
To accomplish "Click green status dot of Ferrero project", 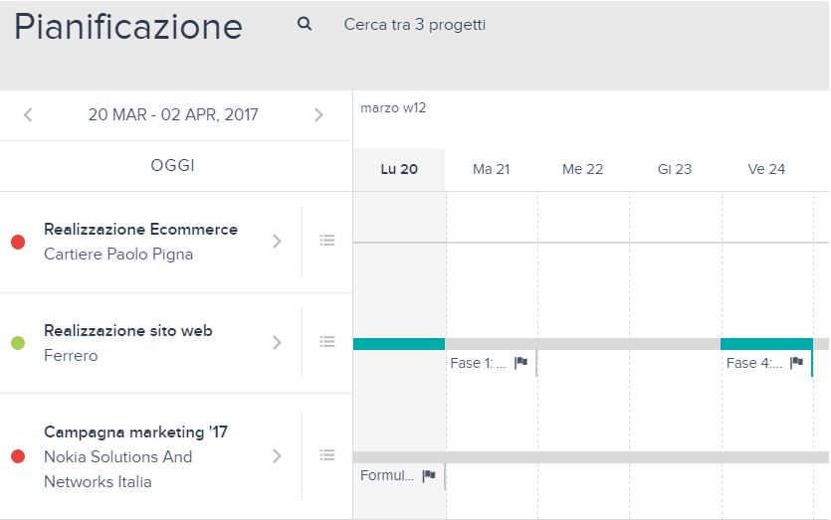I will click(18, 343).
